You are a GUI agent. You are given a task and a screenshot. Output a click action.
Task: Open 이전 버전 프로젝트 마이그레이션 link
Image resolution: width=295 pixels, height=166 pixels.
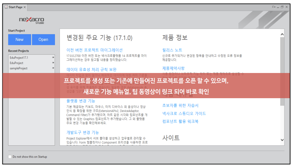(94, 50)
